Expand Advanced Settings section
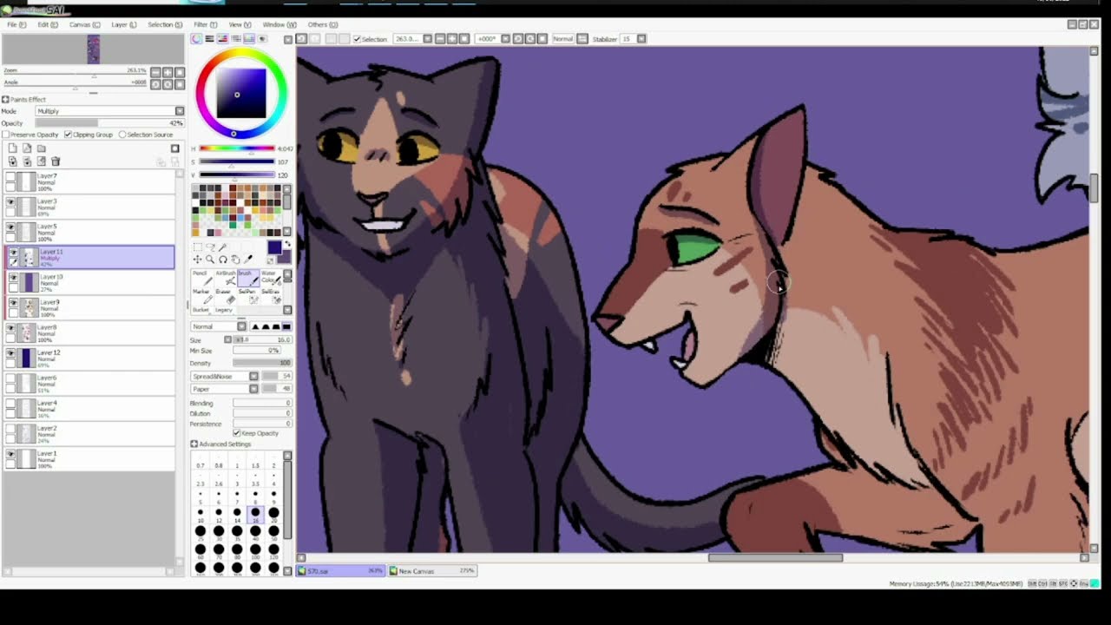 pyautogui.click(x=194, y=444)
